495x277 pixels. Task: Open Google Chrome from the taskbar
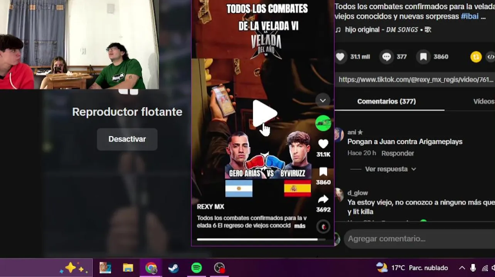pos(151,268)
